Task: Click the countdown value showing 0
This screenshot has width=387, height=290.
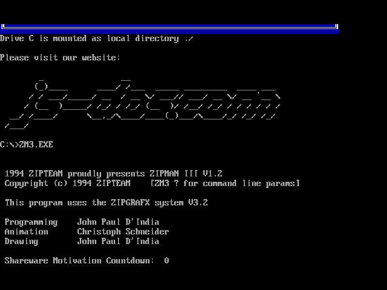Action: click(x=166, y=261)
